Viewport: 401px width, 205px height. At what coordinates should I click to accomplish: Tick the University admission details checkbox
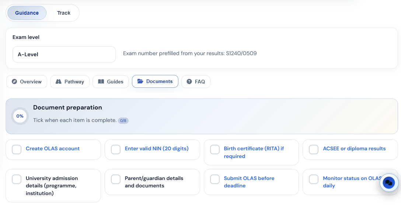click(x=17, y=179)
